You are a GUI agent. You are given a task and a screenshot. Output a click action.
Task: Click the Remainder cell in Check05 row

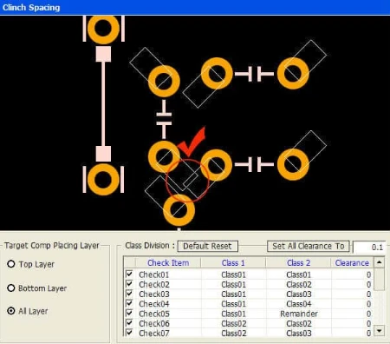click(x=299, y=314)
